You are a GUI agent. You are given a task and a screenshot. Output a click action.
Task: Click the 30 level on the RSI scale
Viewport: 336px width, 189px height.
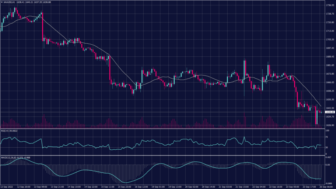(328, 148)
